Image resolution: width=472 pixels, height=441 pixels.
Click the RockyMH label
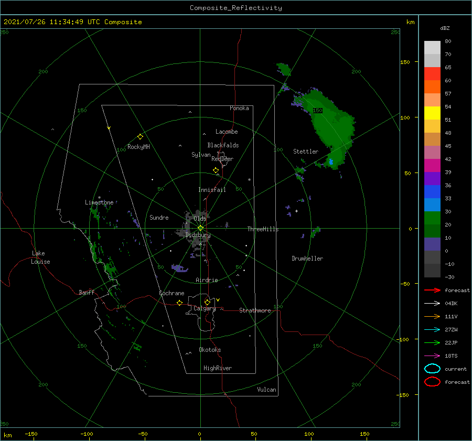(x=138, y=147)
